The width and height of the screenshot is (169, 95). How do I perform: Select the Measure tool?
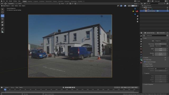[2, 32]
